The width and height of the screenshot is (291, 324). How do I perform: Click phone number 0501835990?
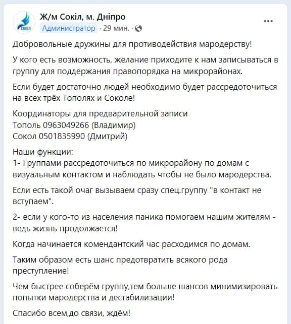[x=62, y=137]
